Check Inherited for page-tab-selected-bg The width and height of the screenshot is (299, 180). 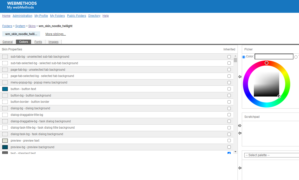click(x=229, y=76)
